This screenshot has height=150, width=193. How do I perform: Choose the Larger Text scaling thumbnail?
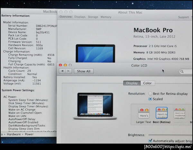144,113
